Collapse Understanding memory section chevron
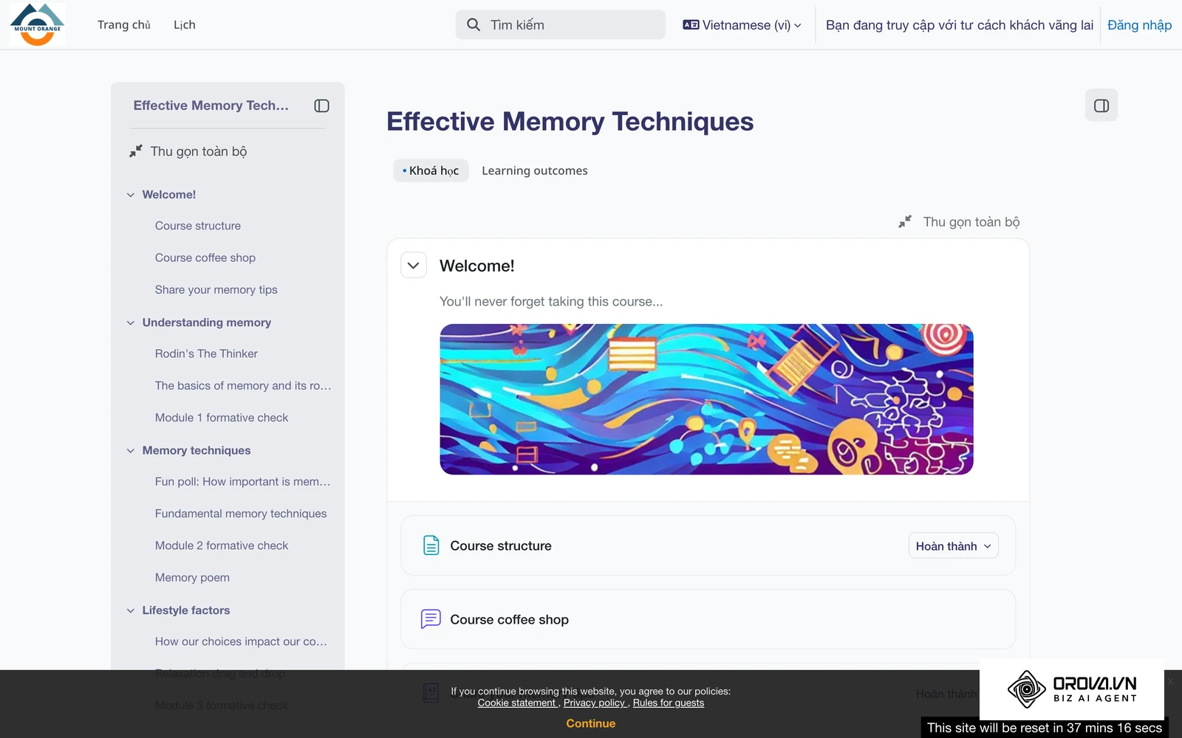This screenshot has width=1182, height=738. click(131, 323)
